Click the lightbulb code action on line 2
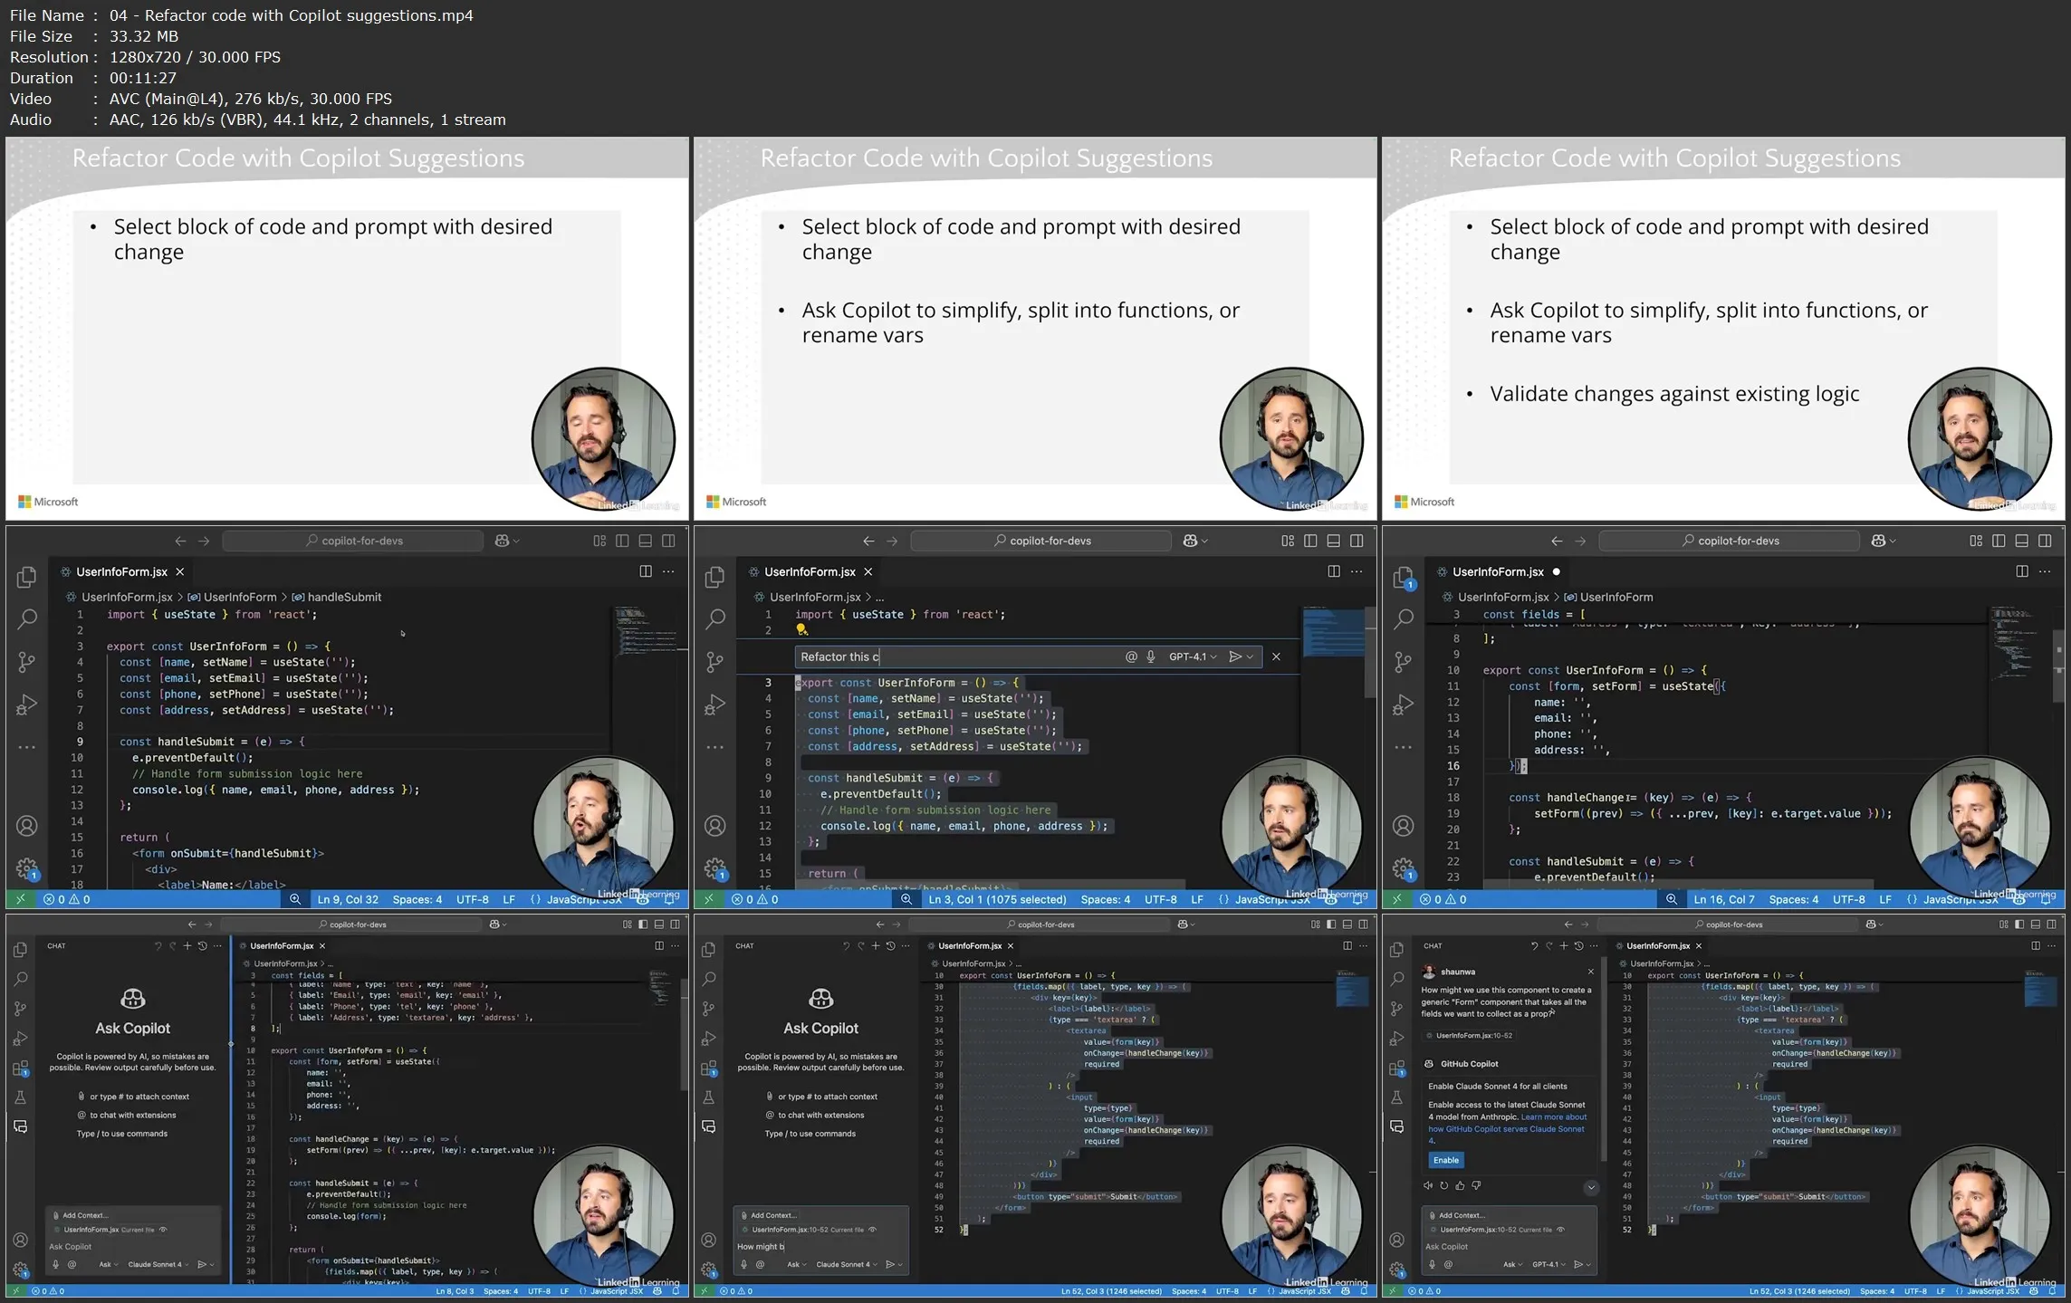Screen dimensions: 2071x1303 [801, 629]
